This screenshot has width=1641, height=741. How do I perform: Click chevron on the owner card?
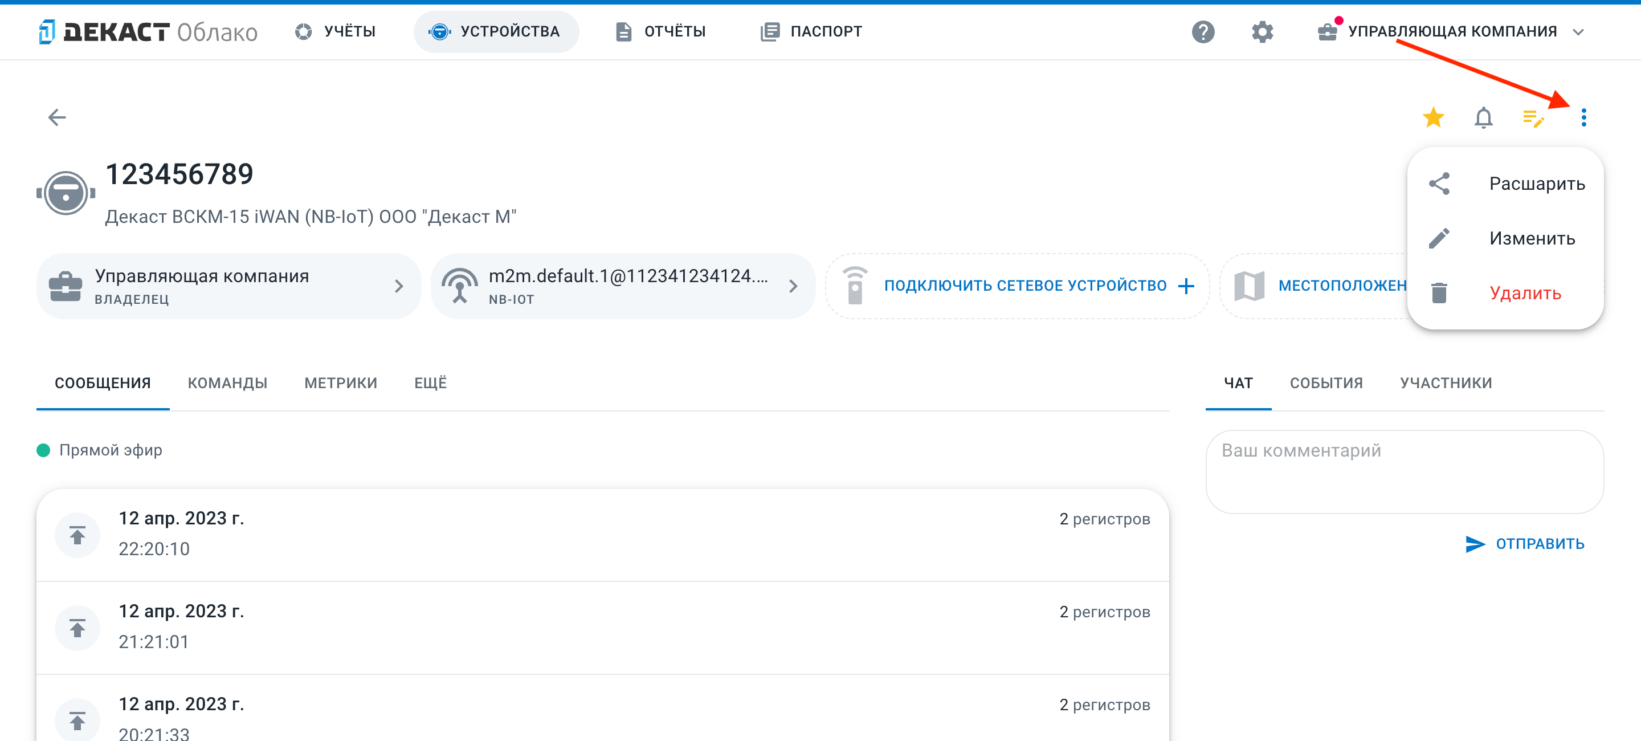pyautogui.click(x=399, y=286)
